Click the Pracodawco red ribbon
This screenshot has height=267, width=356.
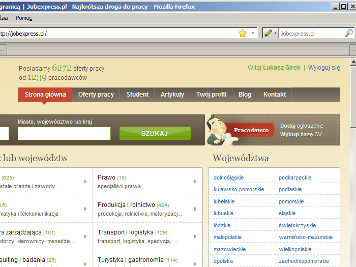click(x=251, y=130)
